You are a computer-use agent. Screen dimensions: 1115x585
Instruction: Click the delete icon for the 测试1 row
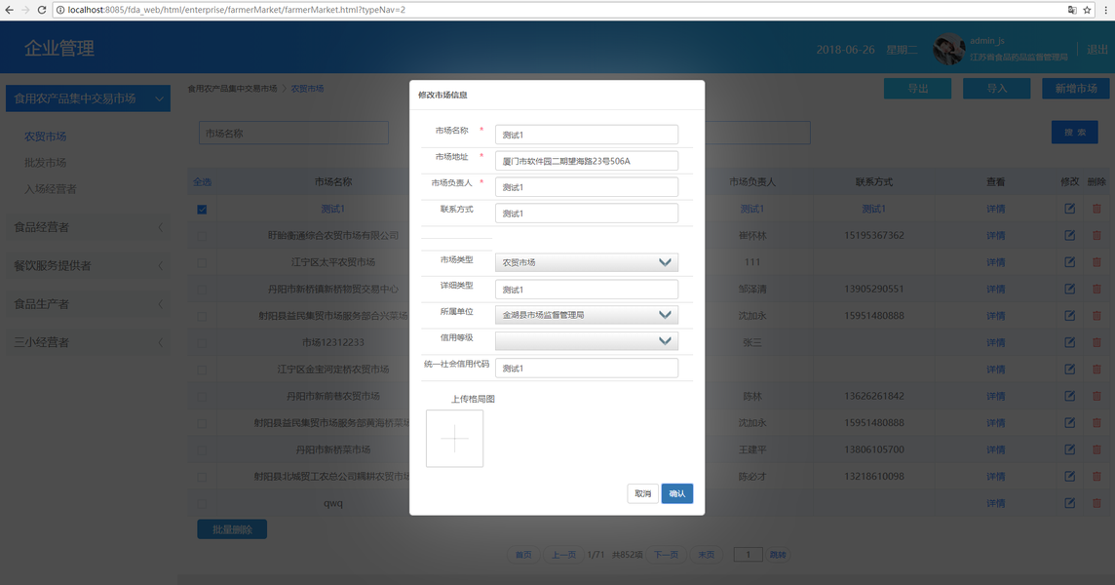point(1096,209)
